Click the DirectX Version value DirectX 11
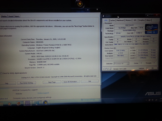 [40, 68]
